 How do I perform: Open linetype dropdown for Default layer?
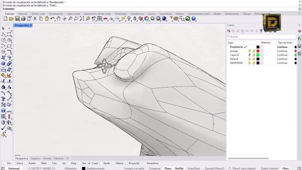[282, 59]
